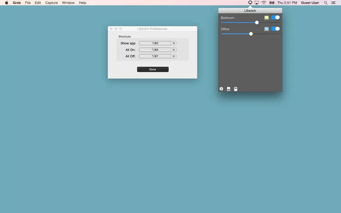Open the Window menu

68,3
